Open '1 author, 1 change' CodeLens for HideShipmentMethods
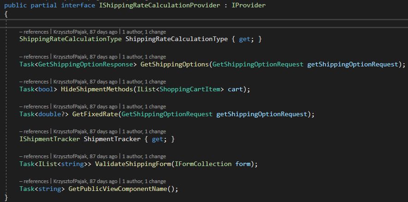 (x=144, y=82)
